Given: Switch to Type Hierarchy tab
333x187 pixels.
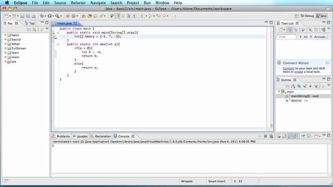Looking at the screenshot, I should [x=30, y=23].
